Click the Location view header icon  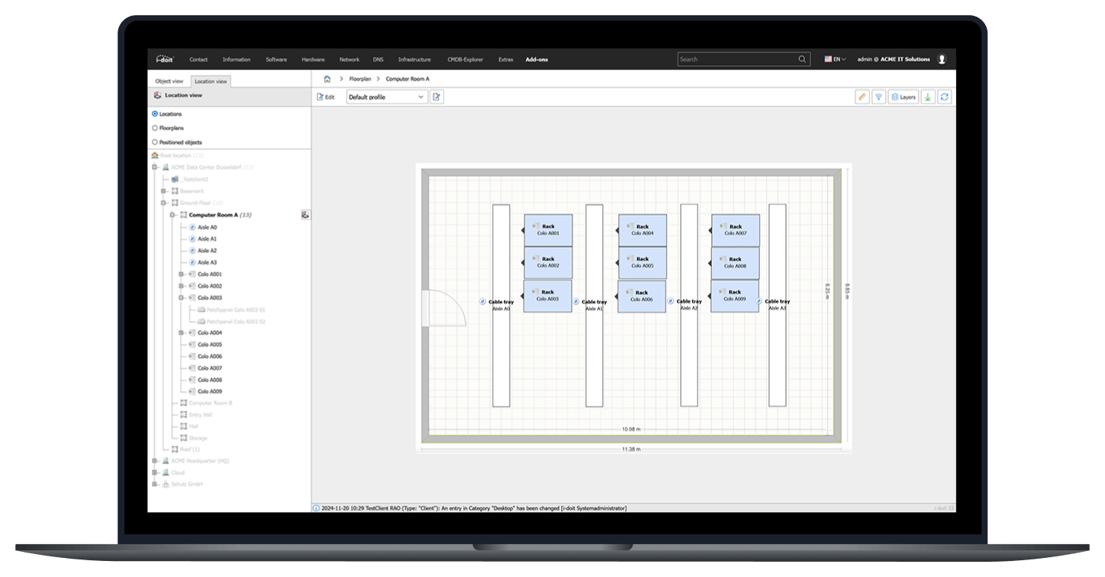(x=157, y=95)
